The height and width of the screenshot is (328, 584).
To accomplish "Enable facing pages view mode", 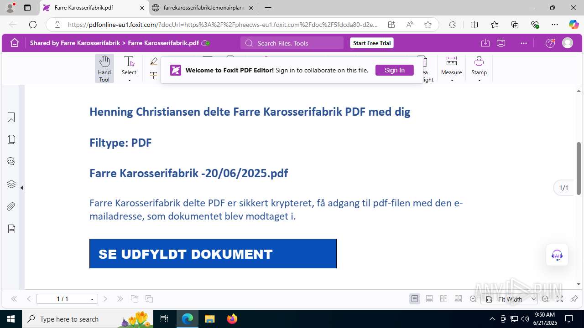I will 443,299.
